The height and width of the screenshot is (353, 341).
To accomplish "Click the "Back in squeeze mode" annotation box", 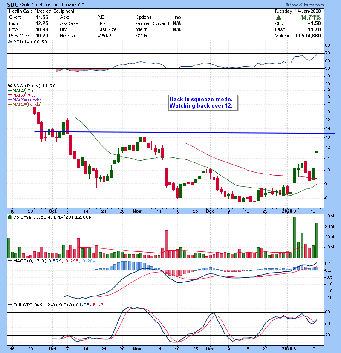I will click(203, 102).
